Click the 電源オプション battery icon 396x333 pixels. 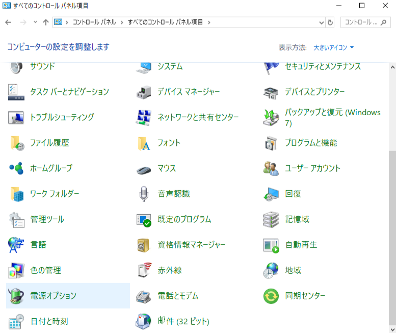click(16, 296)
